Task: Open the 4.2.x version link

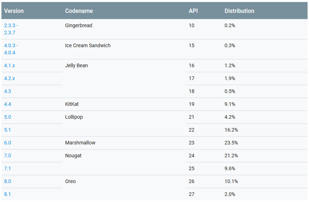Action: [x=10, y=78]
